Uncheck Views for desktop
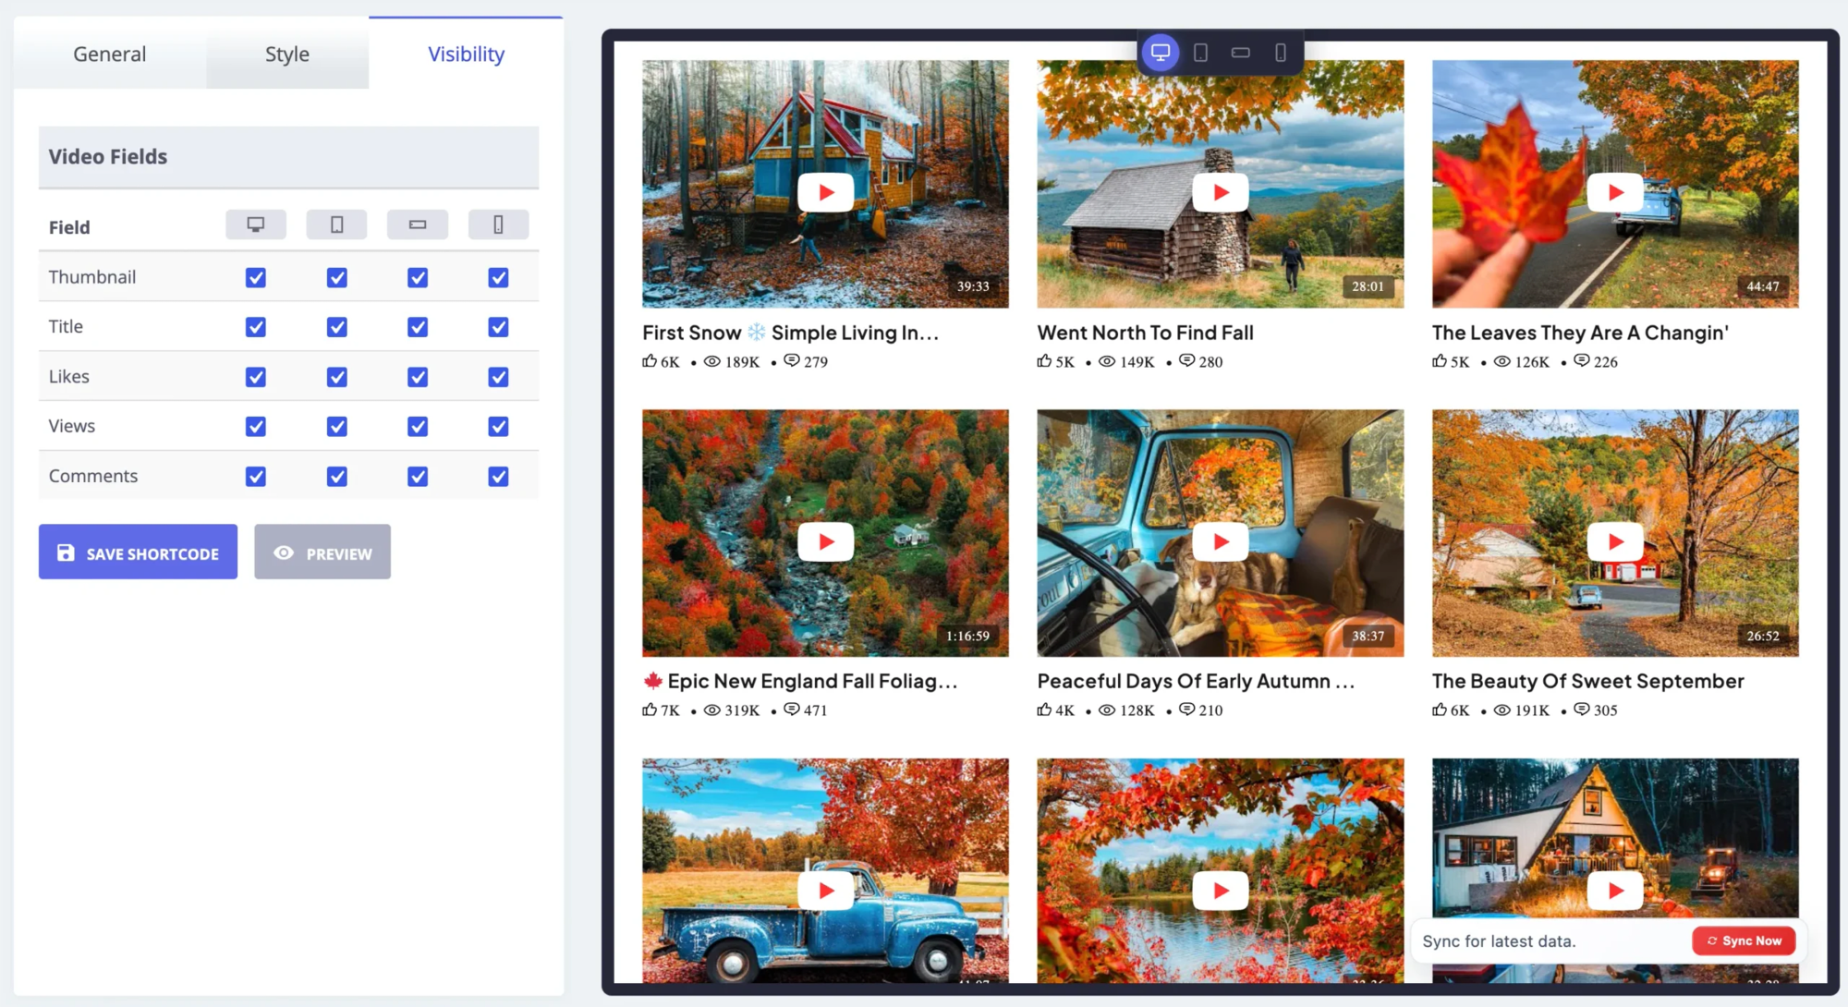The height and width of the screenshot is (1007, 1848). pos(256,427)
